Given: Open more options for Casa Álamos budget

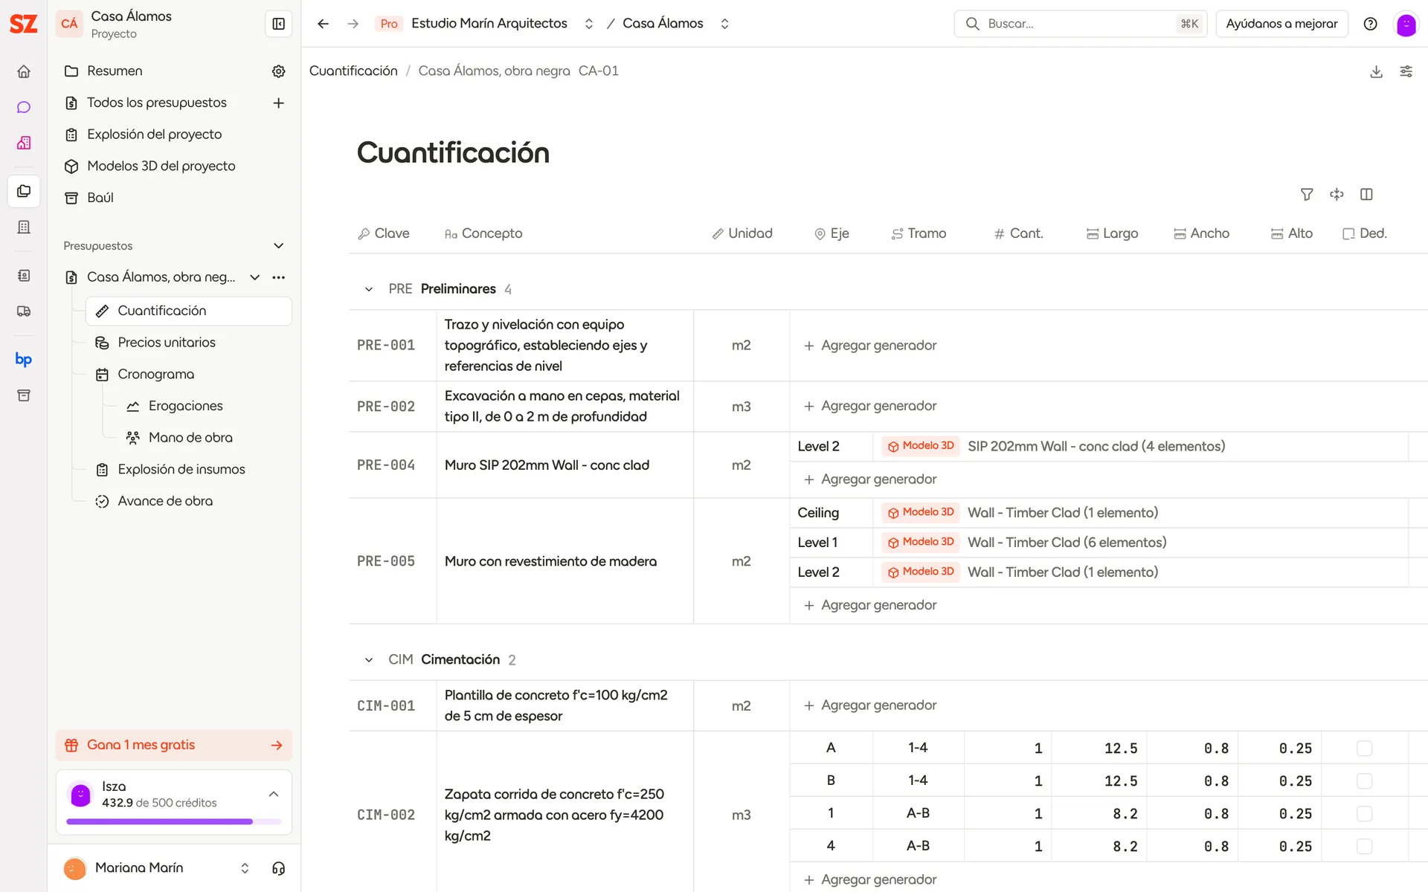Looking at the screenshot, I should 278,277.
